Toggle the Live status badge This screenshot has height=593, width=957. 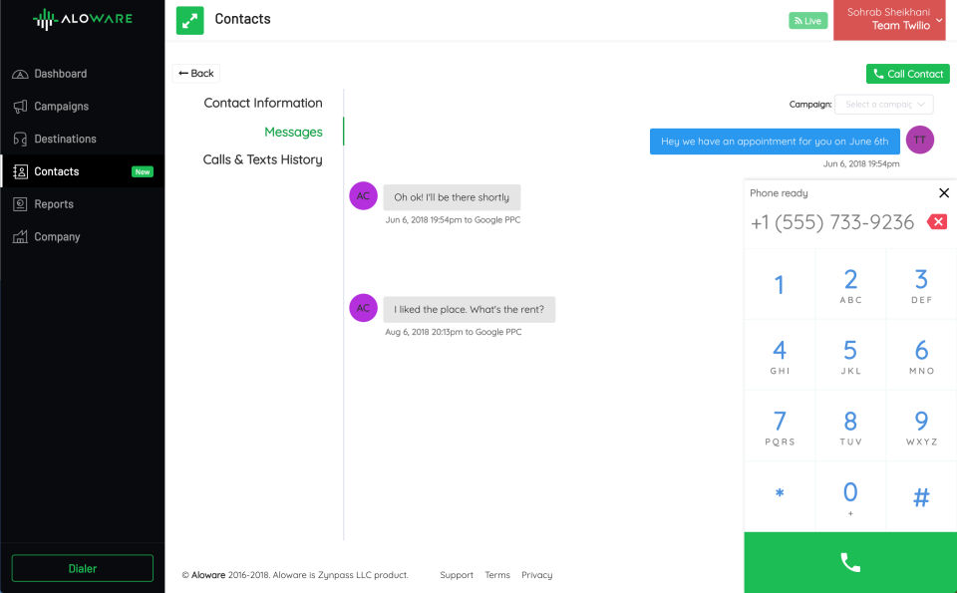click(807, 21)
